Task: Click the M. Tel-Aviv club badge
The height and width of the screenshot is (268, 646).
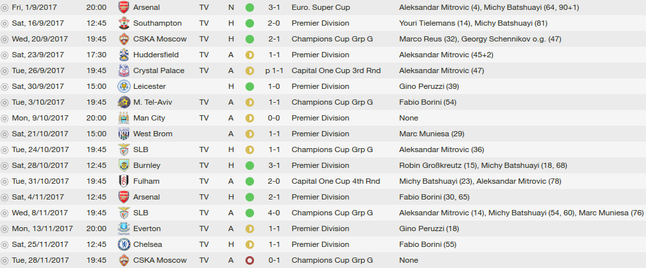Action: pos(124,102)
